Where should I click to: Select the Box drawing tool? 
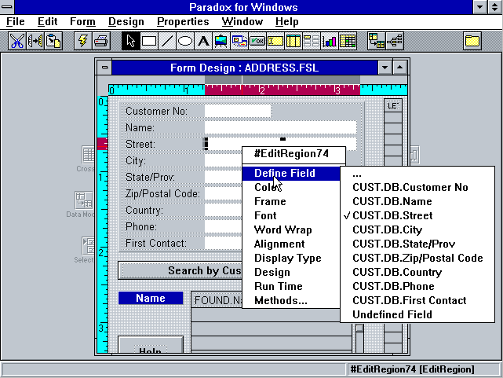click(x=149, y=41)
